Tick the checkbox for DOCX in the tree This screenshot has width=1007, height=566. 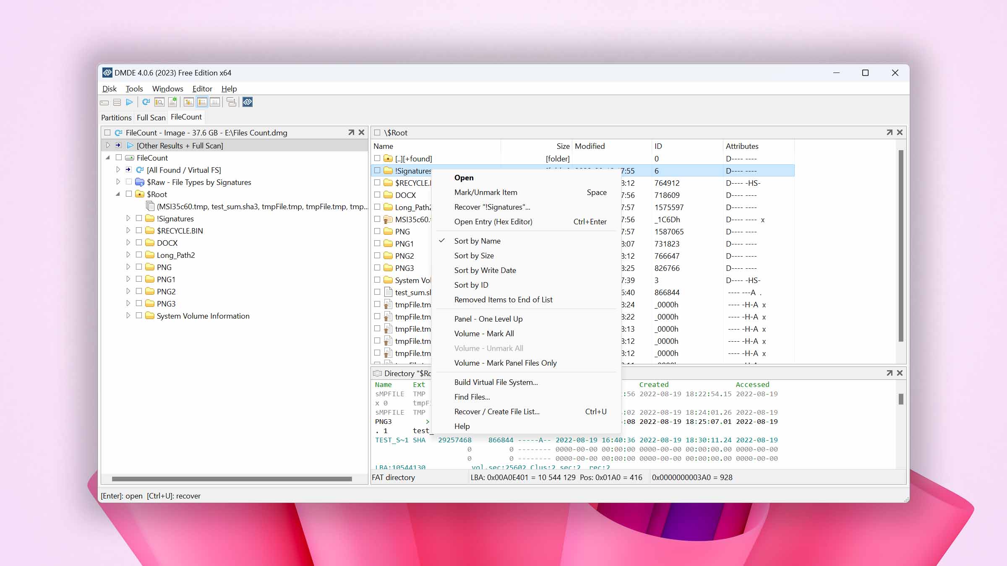click(x=139, y=243)
